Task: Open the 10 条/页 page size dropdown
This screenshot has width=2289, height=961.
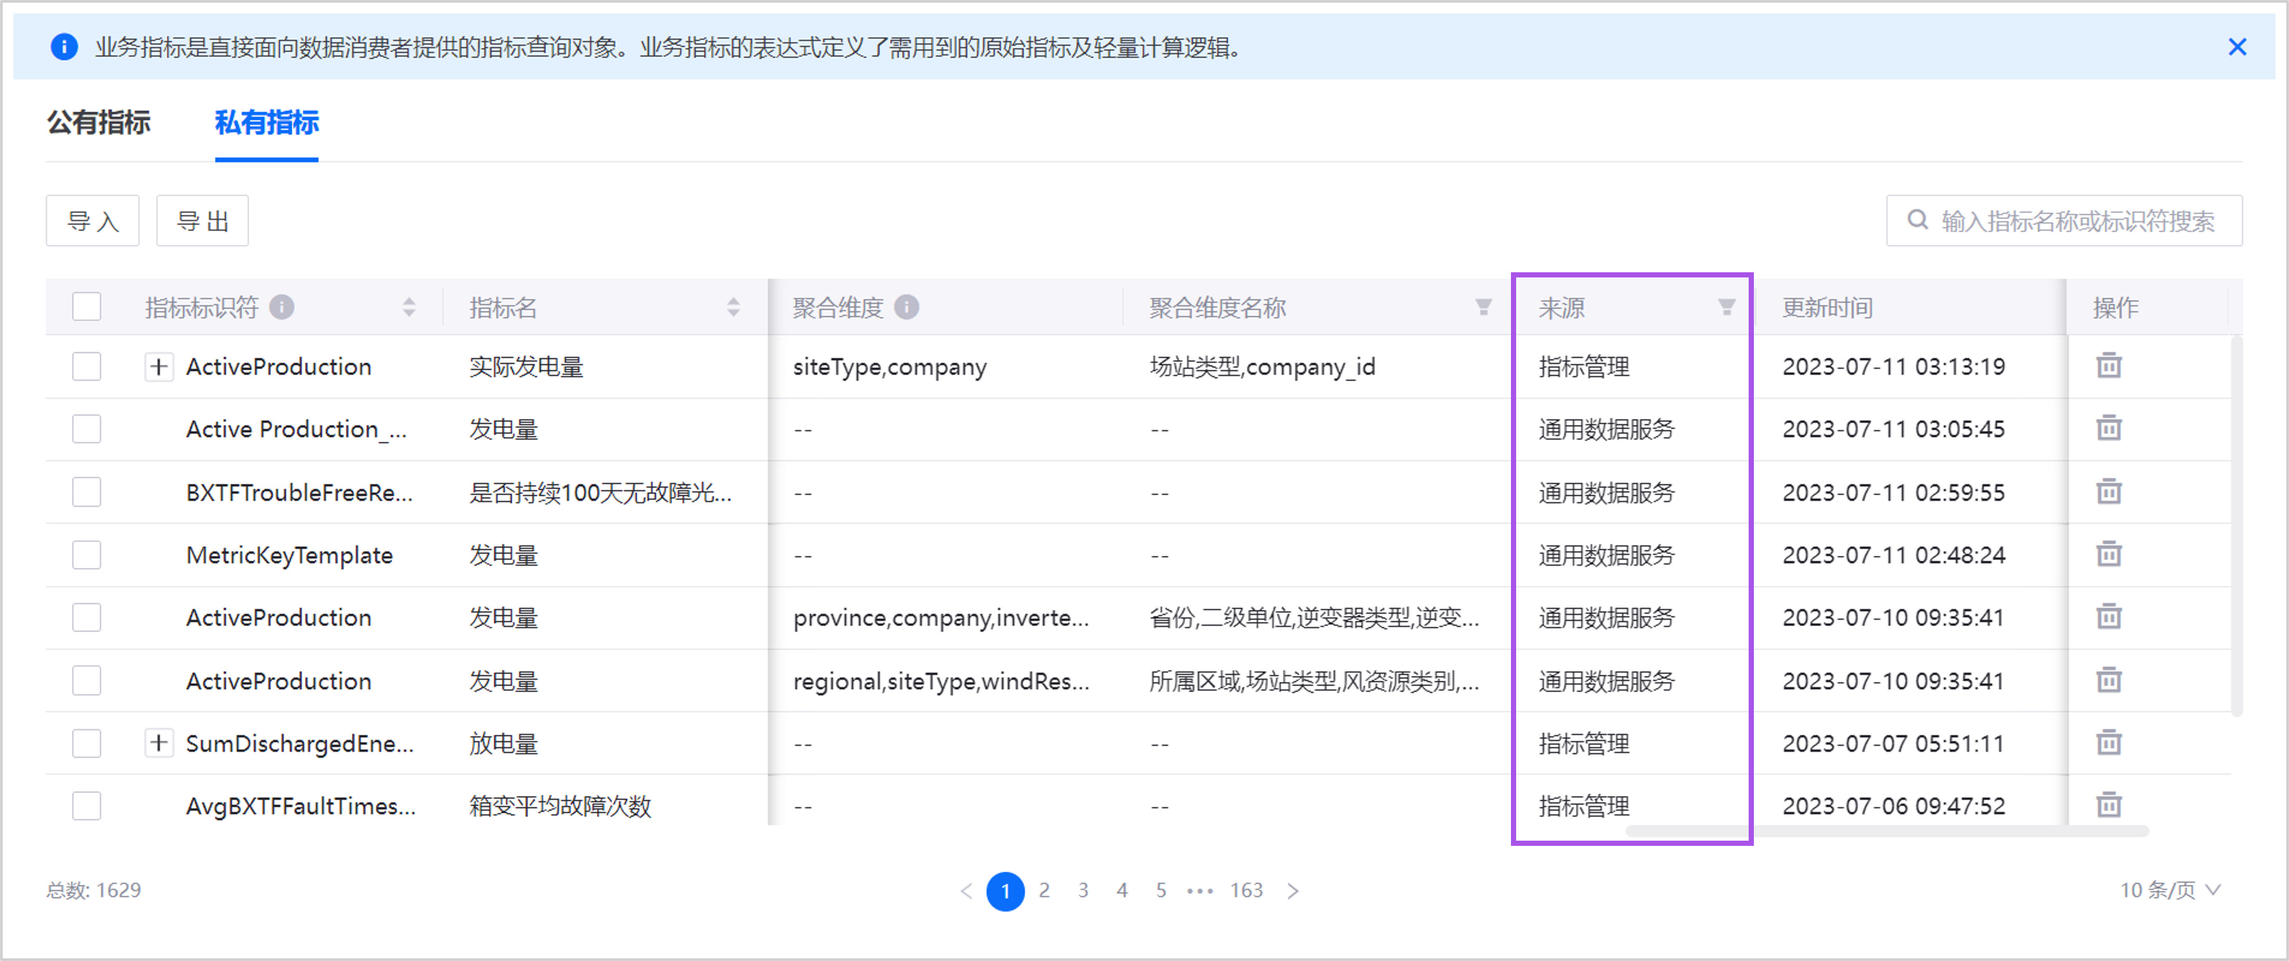Action: [x=2169, y=890]
